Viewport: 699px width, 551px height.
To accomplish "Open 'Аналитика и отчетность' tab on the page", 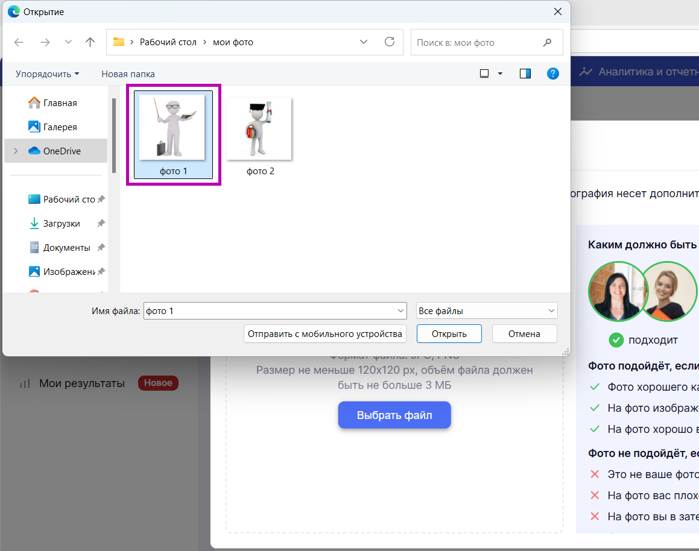I will point(648,72).
